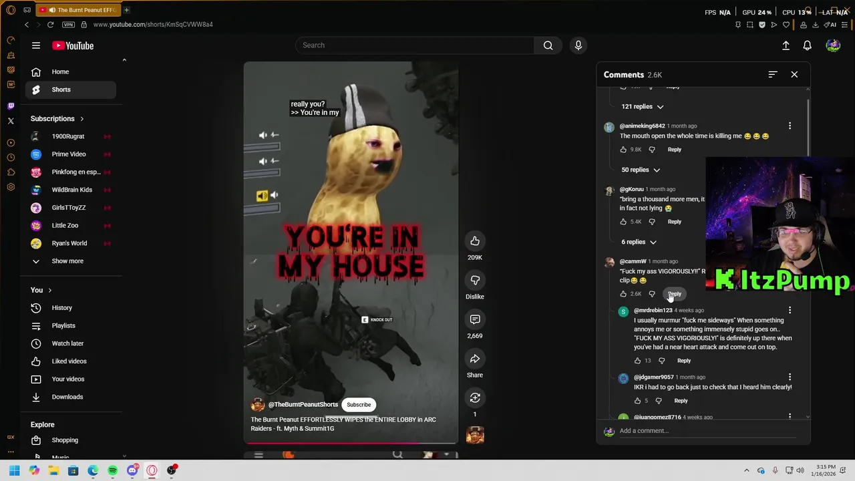Open the Twitch sidebar icon in Opera
Image resolution: width=855 pixels, height=481 pixels.
pyautogui.click(x=11, y=106)
